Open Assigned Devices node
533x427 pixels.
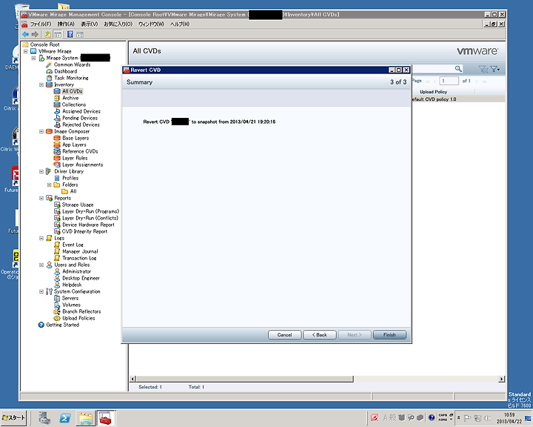(81, 111)
